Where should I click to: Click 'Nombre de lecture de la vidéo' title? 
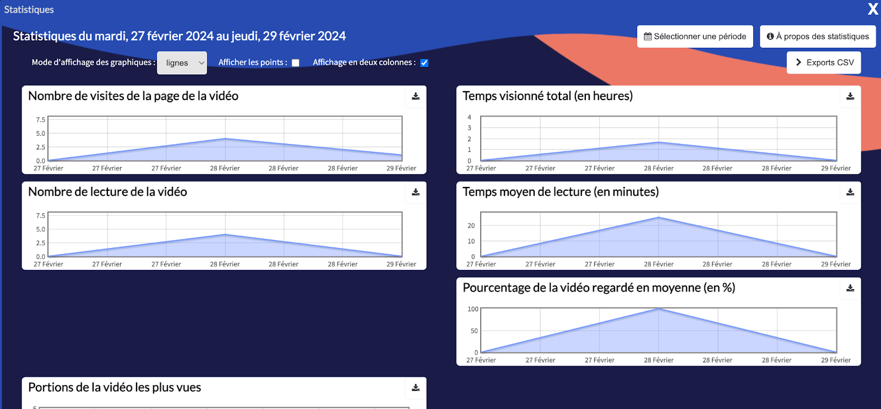[107, 192]
